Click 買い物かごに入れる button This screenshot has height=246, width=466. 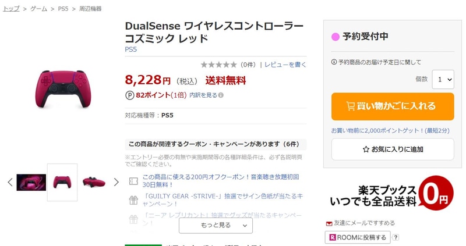point(392,106)
